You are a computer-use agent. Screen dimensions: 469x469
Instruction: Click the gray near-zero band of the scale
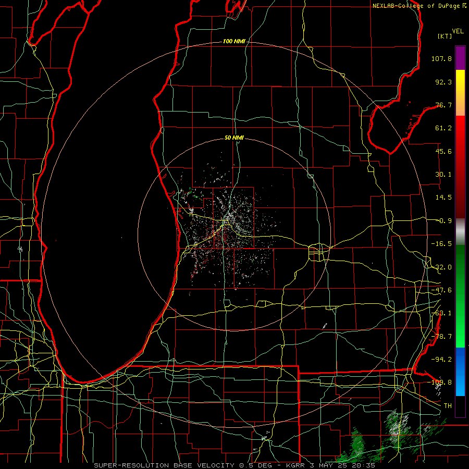click(x=460, y=232)
